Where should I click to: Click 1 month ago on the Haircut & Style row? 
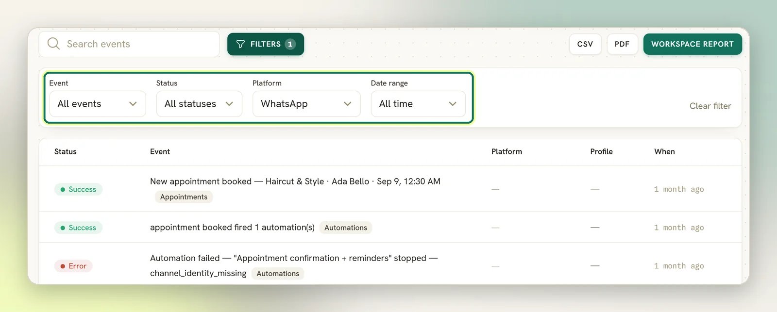pyautogui.click(x=679, y=189)
